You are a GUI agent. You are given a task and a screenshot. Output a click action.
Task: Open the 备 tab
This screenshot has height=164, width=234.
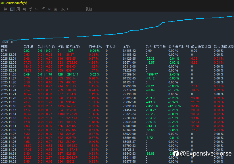click(x=55, y=9)
